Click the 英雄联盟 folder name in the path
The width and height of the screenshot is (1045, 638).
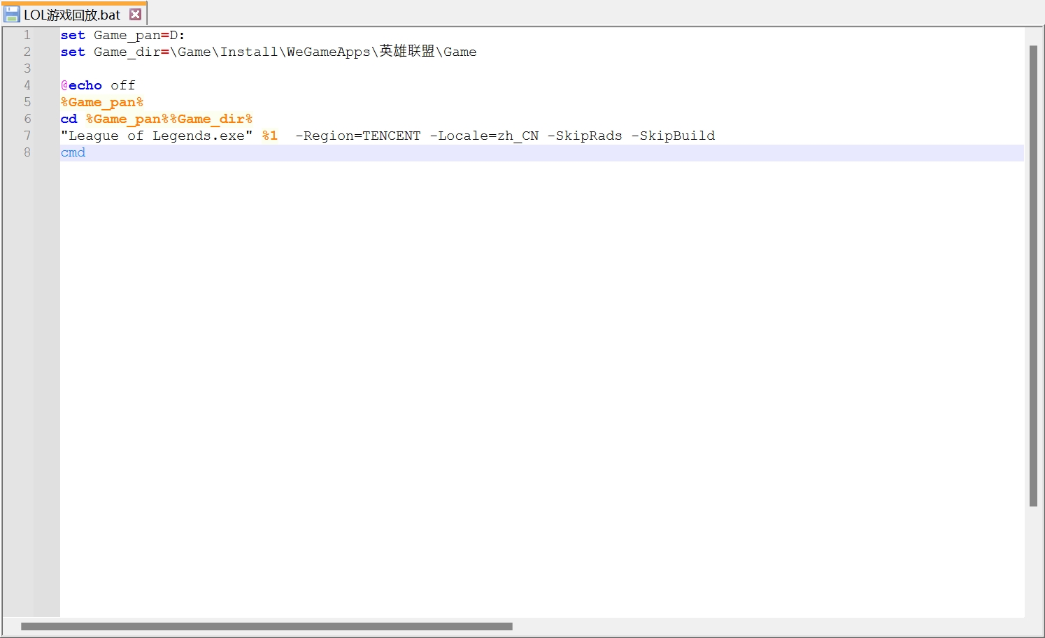pyautogui.click(x=407, y=52)
